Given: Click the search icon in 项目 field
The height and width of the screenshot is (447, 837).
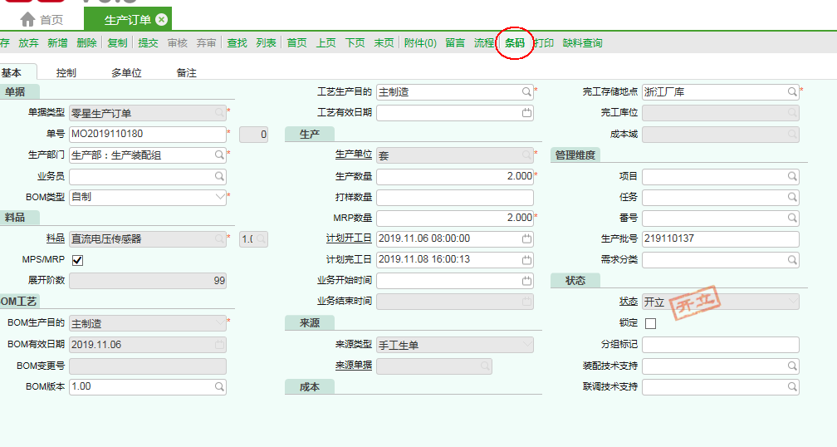Looking at the screenshot, I should (x=792, y=176).
